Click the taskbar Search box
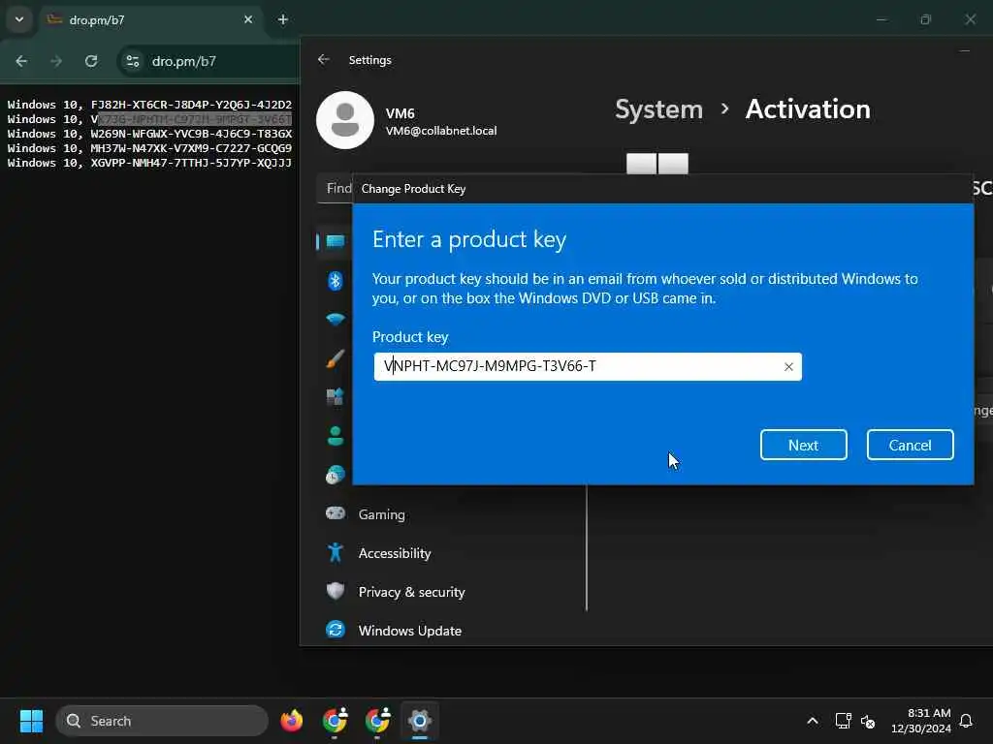 (x=162, y=721)
